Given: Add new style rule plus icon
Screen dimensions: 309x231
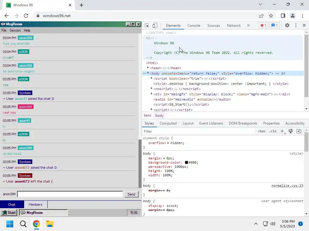Looking at the screenshot, I should 282,131.
